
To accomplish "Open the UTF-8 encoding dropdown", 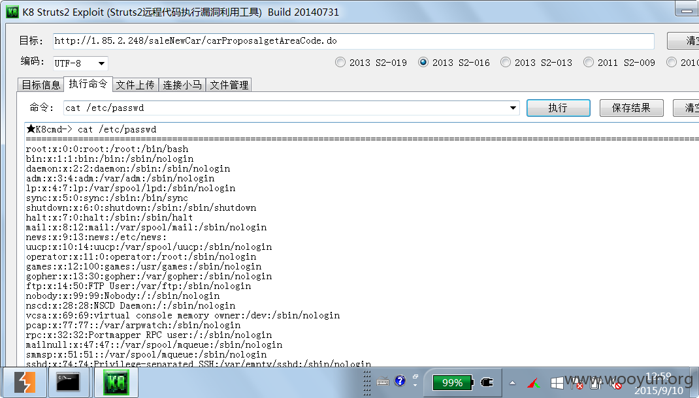I will coord(101,64).
